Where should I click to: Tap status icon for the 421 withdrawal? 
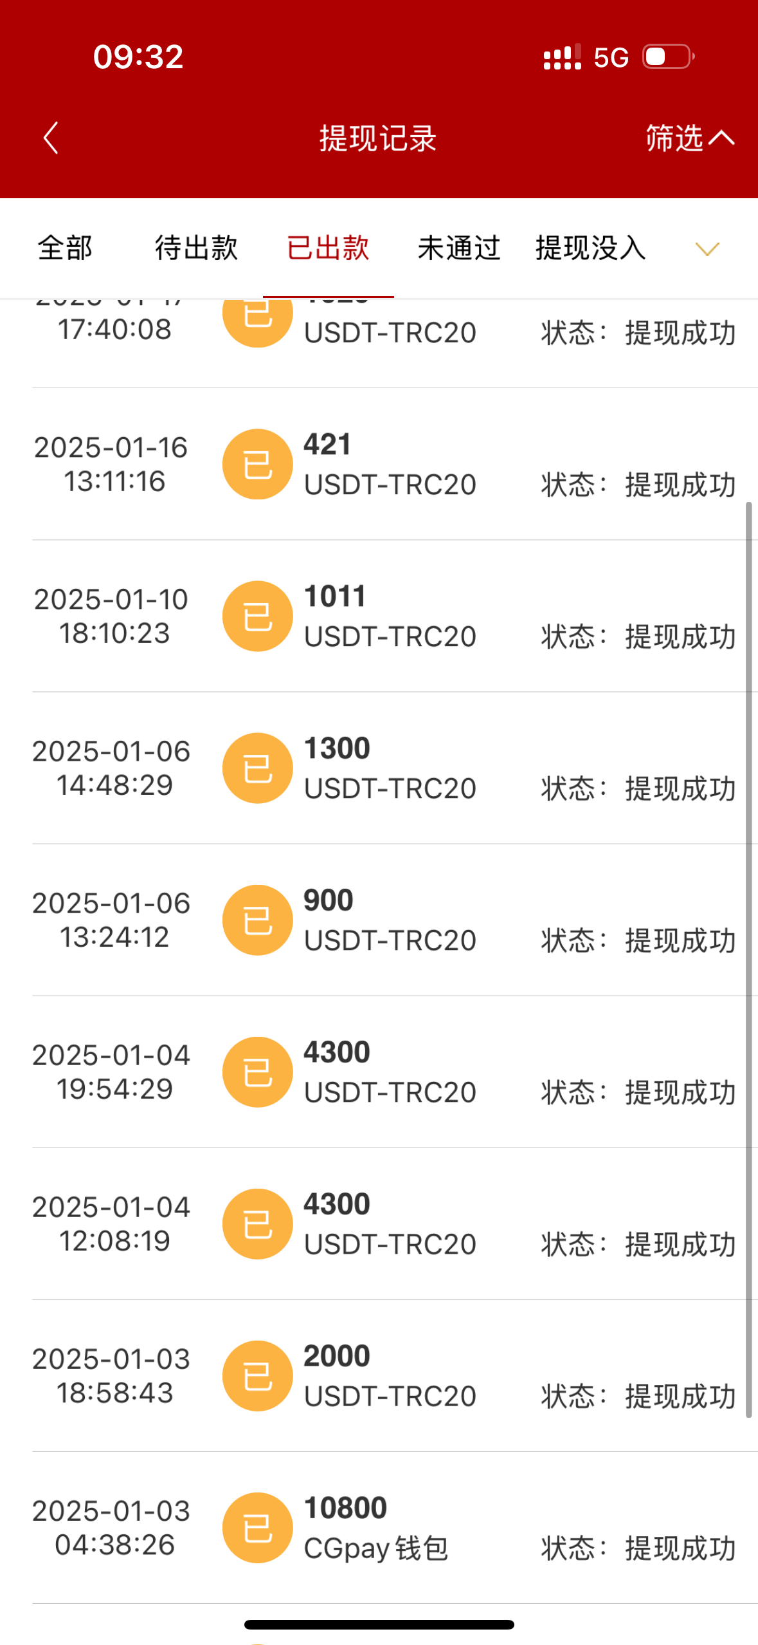[257, 464]
